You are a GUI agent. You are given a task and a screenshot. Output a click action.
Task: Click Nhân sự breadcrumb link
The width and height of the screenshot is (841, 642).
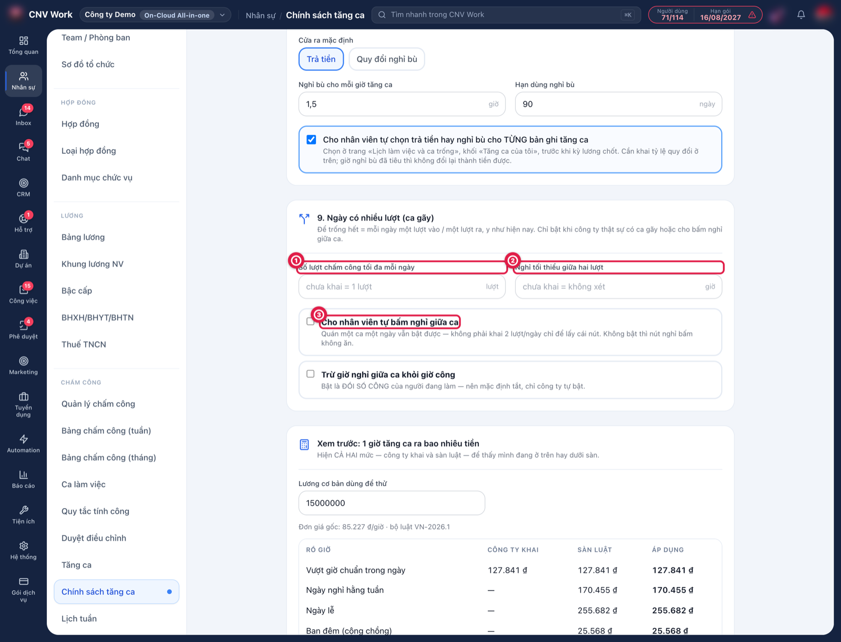260,15
